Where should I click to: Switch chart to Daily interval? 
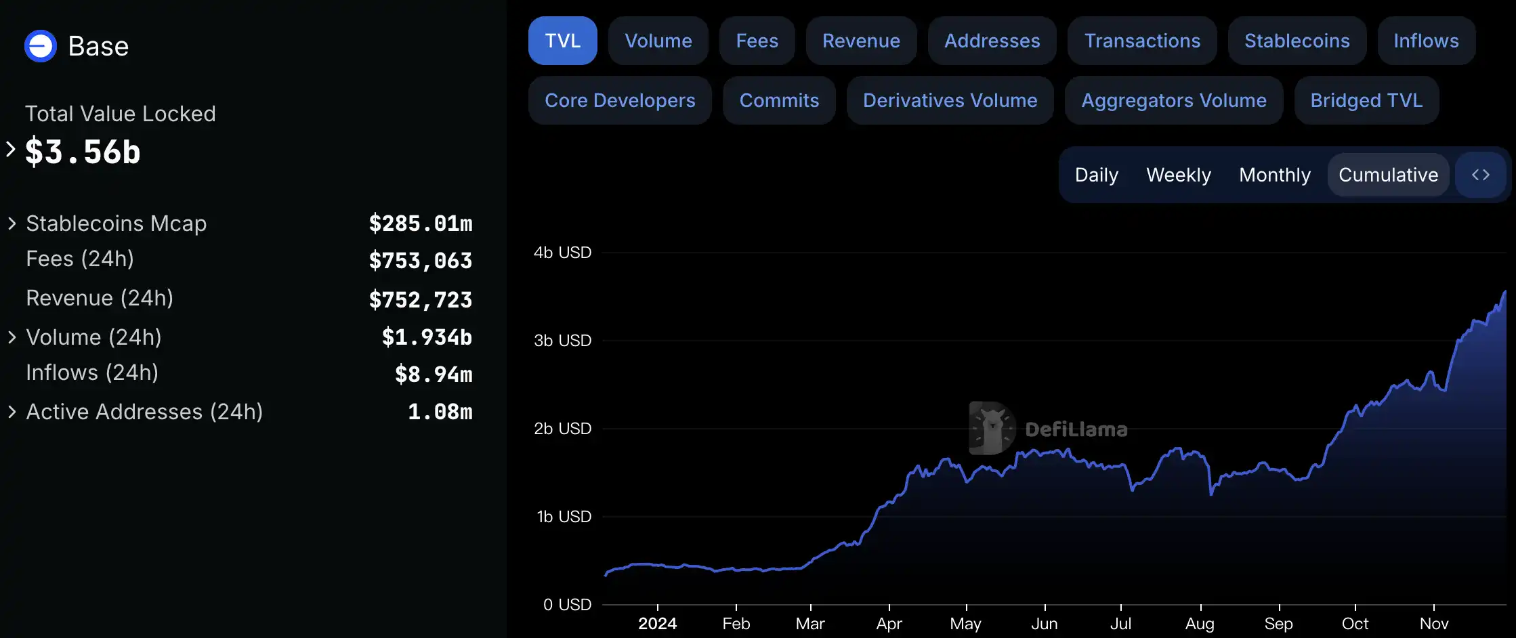coord(1095,174)
